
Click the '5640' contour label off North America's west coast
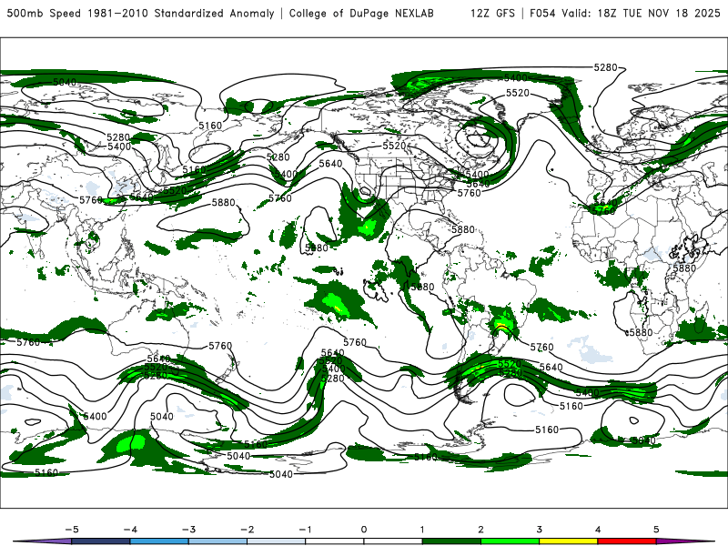(x=330, y=164)
